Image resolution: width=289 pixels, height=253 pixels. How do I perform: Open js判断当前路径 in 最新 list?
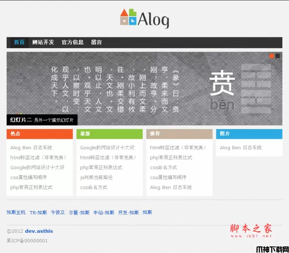coord(96,178)
